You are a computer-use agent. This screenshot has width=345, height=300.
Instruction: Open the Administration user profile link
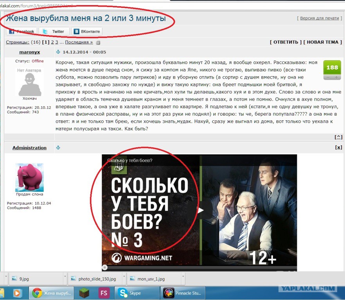point(29,148)
